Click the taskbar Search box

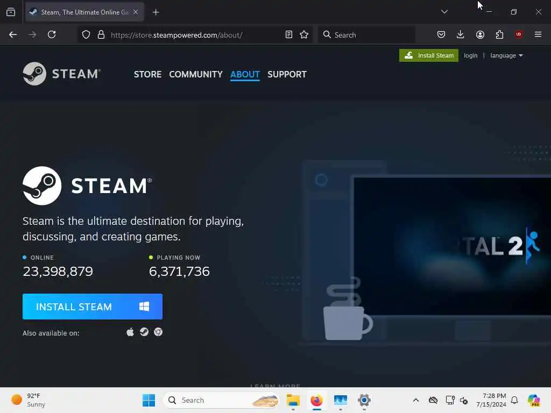pyautogui.click(x=222, y=400)
